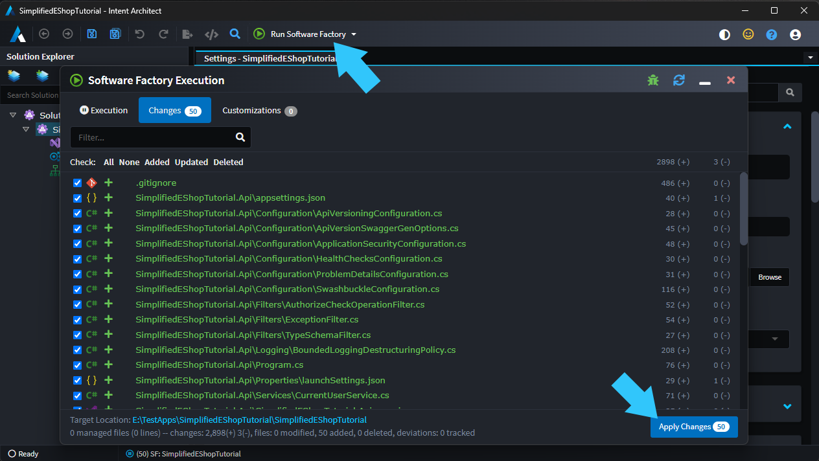Uncheck ProblemDetailsConfiguration.cs checkbox
This screenshot has height=461, width=819.
click(x=77, y=275)
